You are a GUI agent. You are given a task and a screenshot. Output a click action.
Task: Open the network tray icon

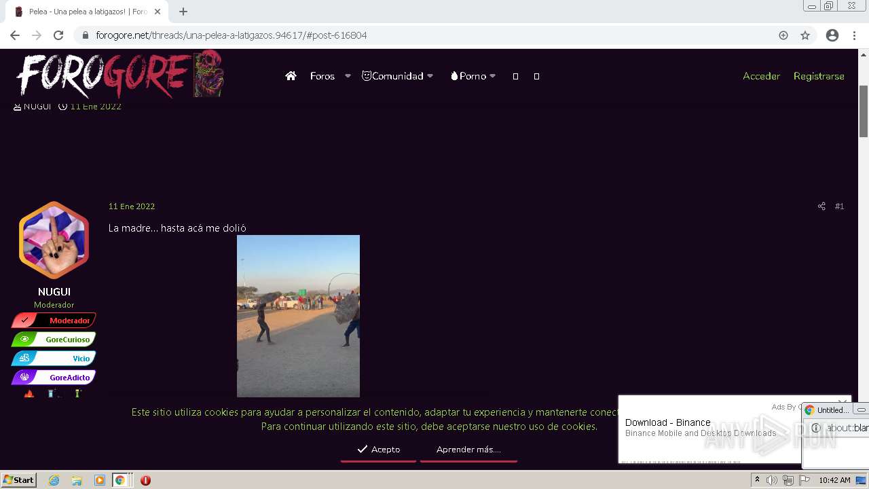788,480
